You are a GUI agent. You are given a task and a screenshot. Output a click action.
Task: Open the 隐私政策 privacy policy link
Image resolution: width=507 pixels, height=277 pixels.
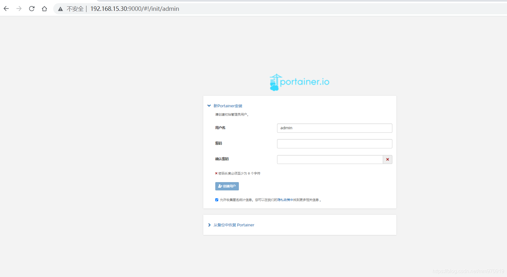click(x=283, y=200)
